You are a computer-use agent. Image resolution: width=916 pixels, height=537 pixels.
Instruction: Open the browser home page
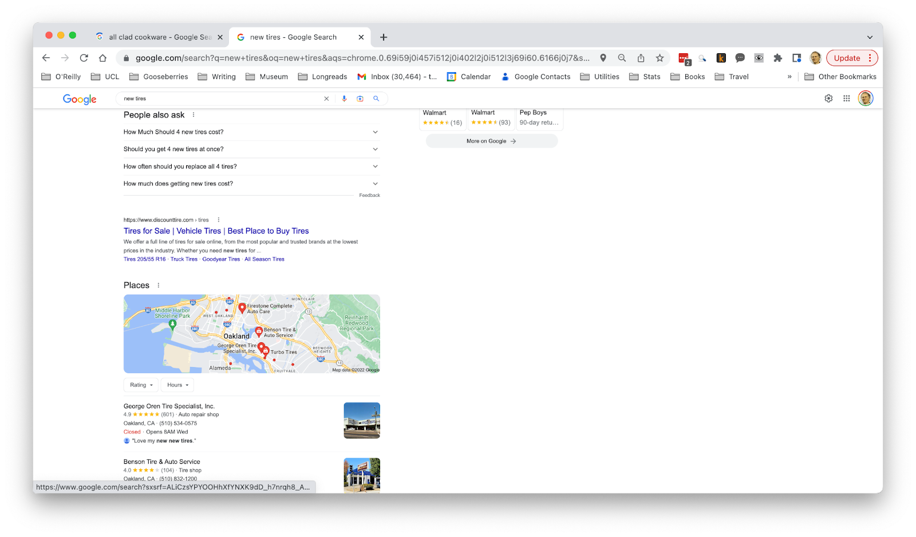(102, 58)
